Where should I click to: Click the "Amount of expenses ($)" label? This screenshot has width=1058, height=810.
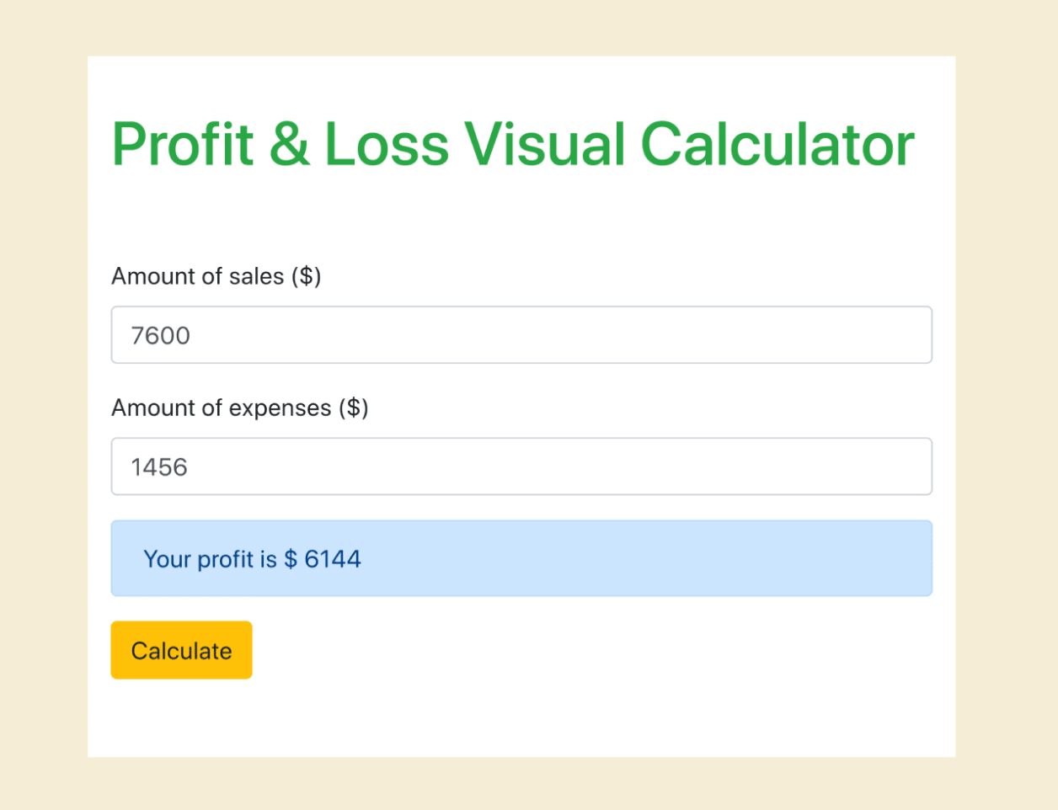point(240,408)
